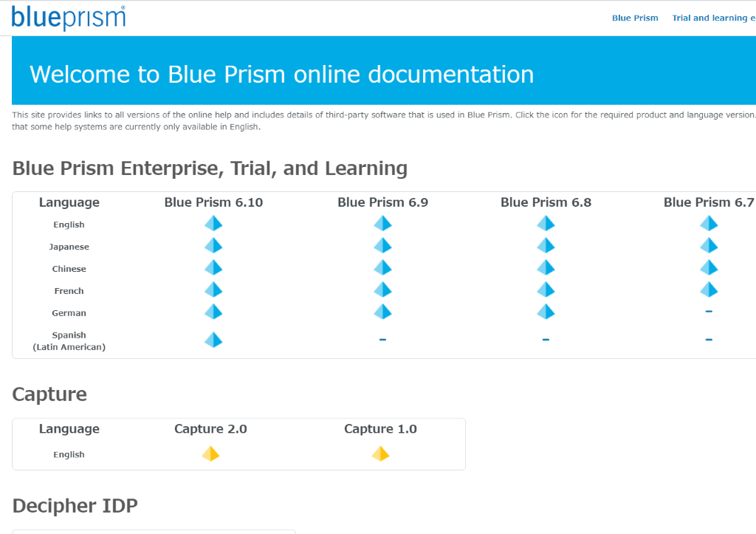Open English help for Blue Prism 6.8
756x534 pixels.
(x=546, y=224)
